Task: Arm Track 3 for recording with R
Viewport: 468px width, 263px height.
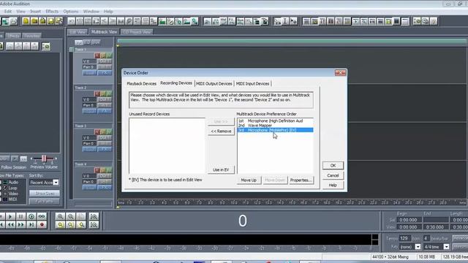Action: [97, 131]
